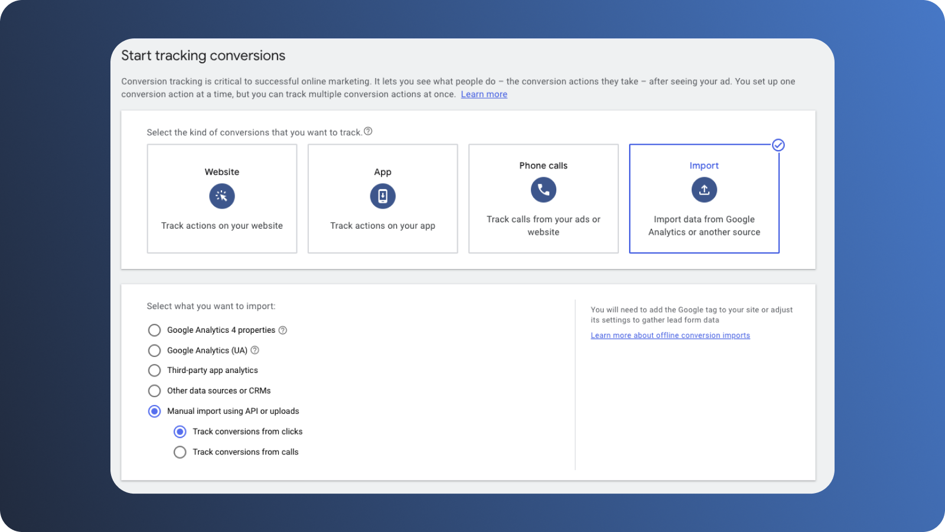This screenshot has width=945, height=532.
Task: Choose Third-party app analytics radio option
Action: coord(154,371)
